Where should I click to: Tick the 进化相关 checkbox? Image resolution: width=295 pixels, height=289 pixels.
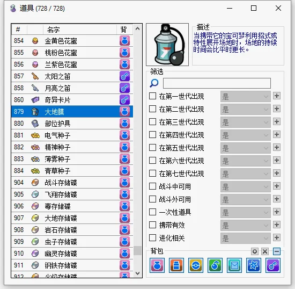point(152,238)
